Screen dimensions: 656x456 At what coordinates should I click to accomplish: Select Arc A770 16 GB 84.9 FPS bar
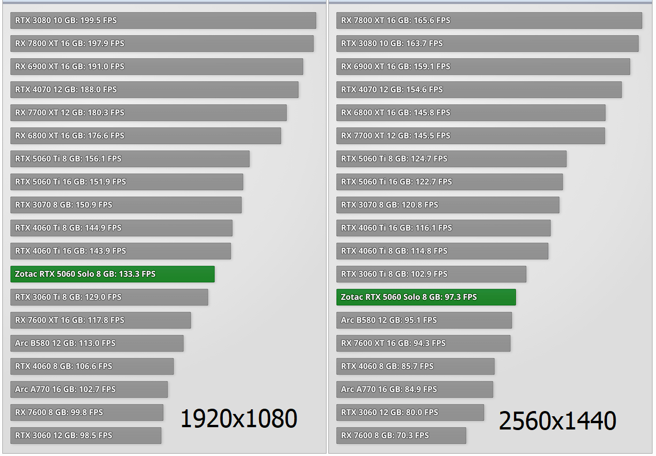pyautogui.click(x=415, y=389)
